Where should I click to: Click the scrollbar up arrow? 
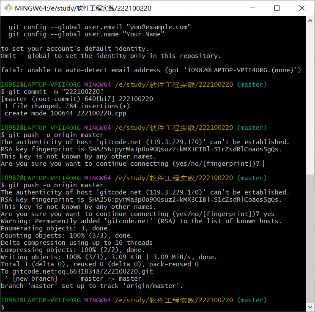310,21
